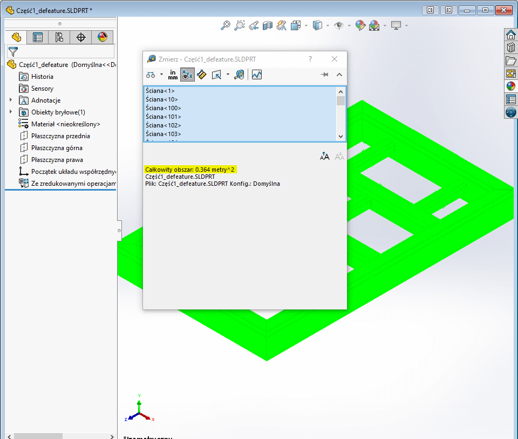Click the help question mark in Zmierz dialog

[310, 59]
